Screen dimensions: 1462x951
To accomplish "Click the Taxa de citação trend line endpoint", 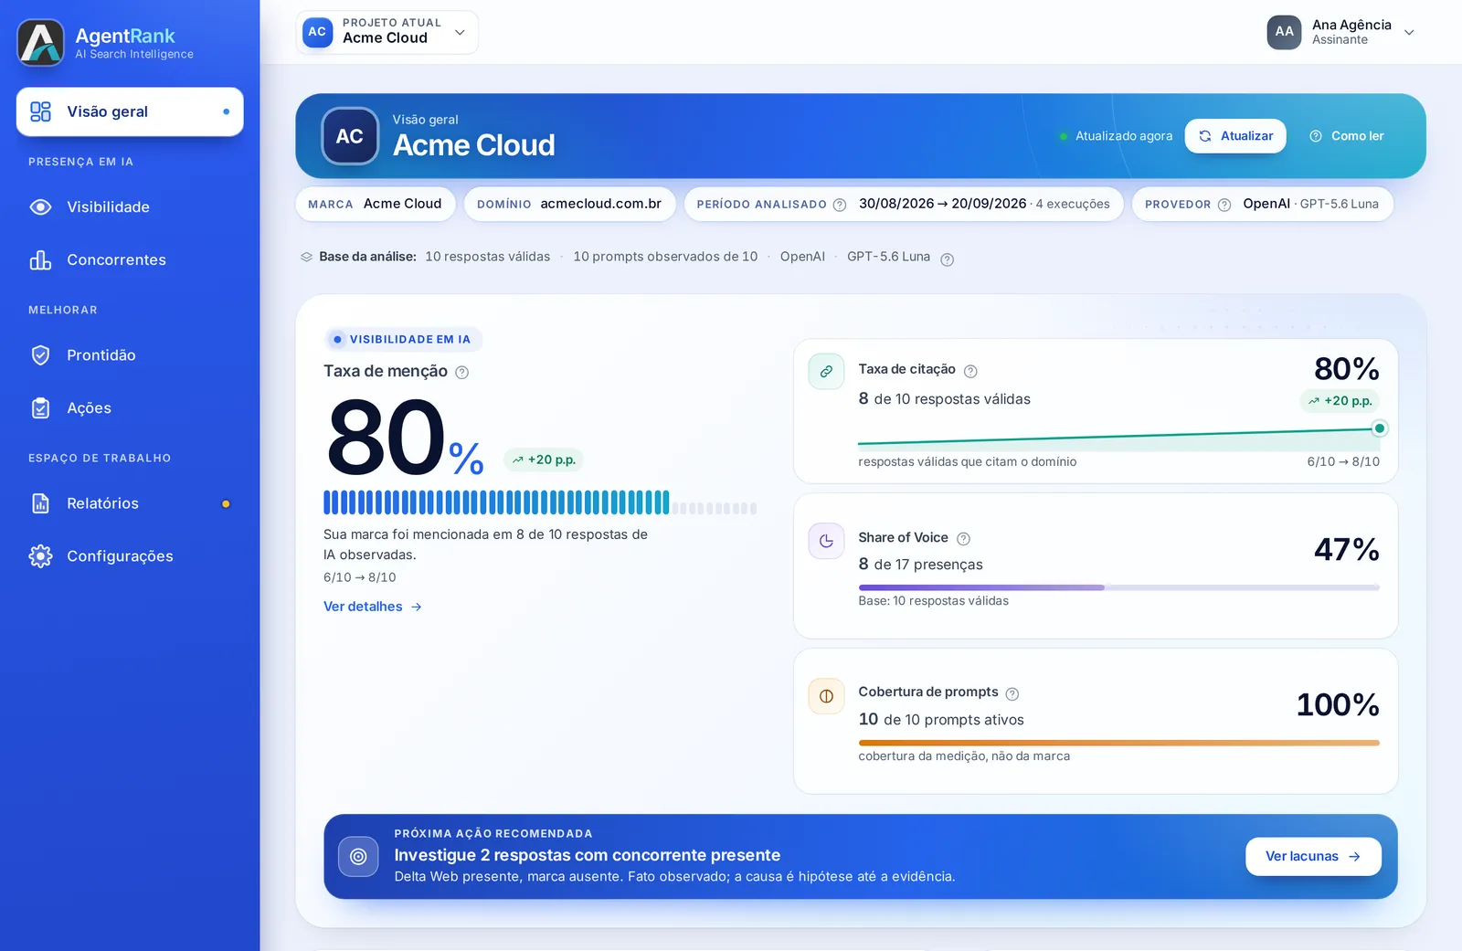I will [x=1379, y=428].
